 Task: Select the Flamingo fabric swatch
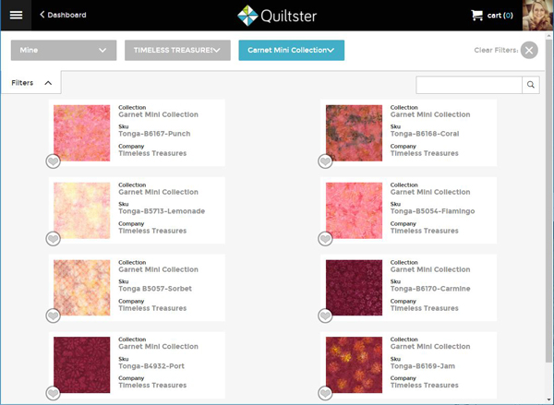point(354,210)
